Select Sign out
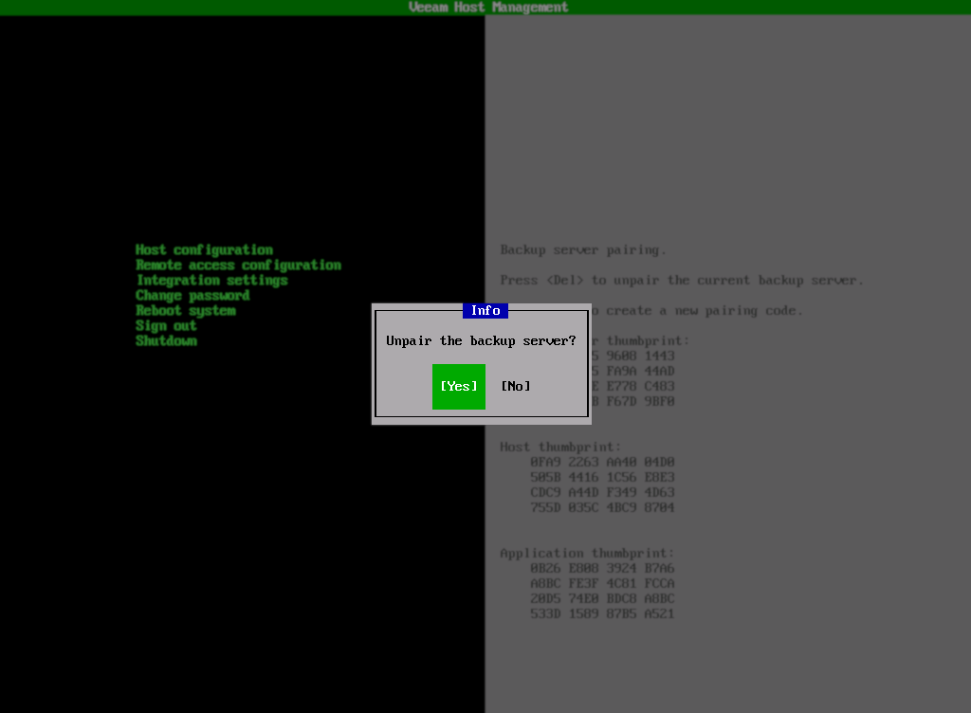Viewport: 971px width, 713px height. (166, 325)
